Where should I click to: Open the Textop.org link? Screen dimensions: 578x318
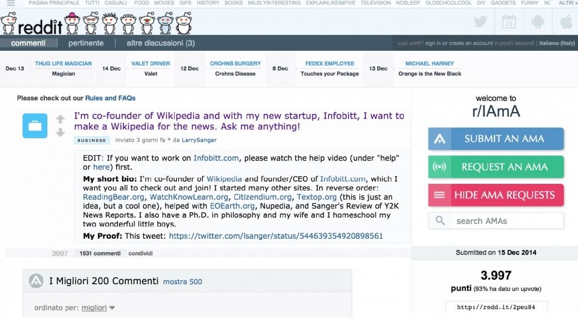pyautogui.click(x=316, y=197)
